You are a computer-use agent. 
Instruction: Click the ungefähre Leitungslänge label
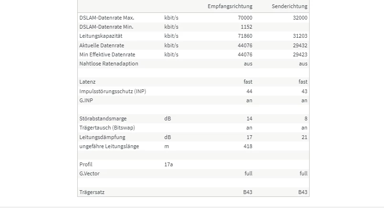tap(109, 146)
